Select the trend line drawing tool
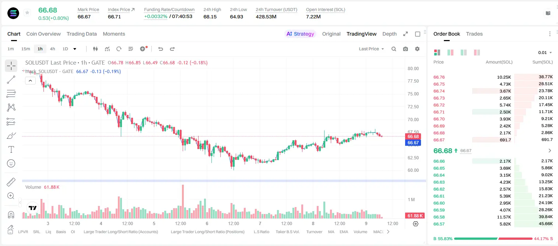This screenshot has height=246, width=558. (x=11, y=80)
